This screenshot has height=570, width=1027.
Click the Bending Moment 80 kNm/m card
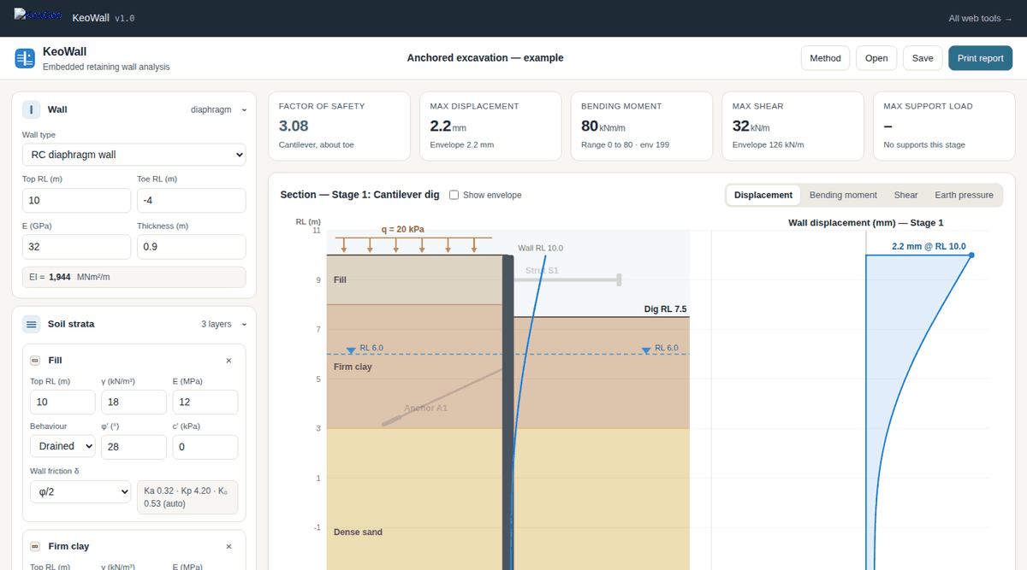pos(642,126)
